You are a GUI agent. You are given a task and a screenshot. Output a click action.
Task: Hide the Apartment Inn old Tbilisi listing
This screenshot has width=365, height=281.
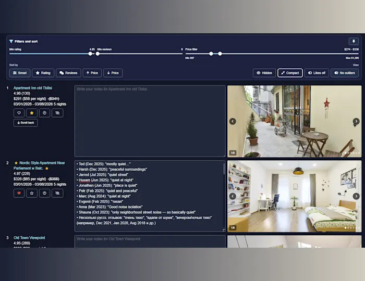point(57,113)
